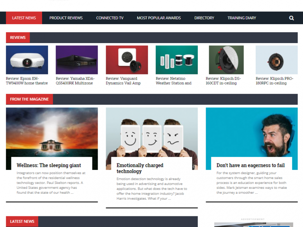303x227 pixels.
Task: Click the advertisement banner below Advertisement label
Action: click(253, 225)
